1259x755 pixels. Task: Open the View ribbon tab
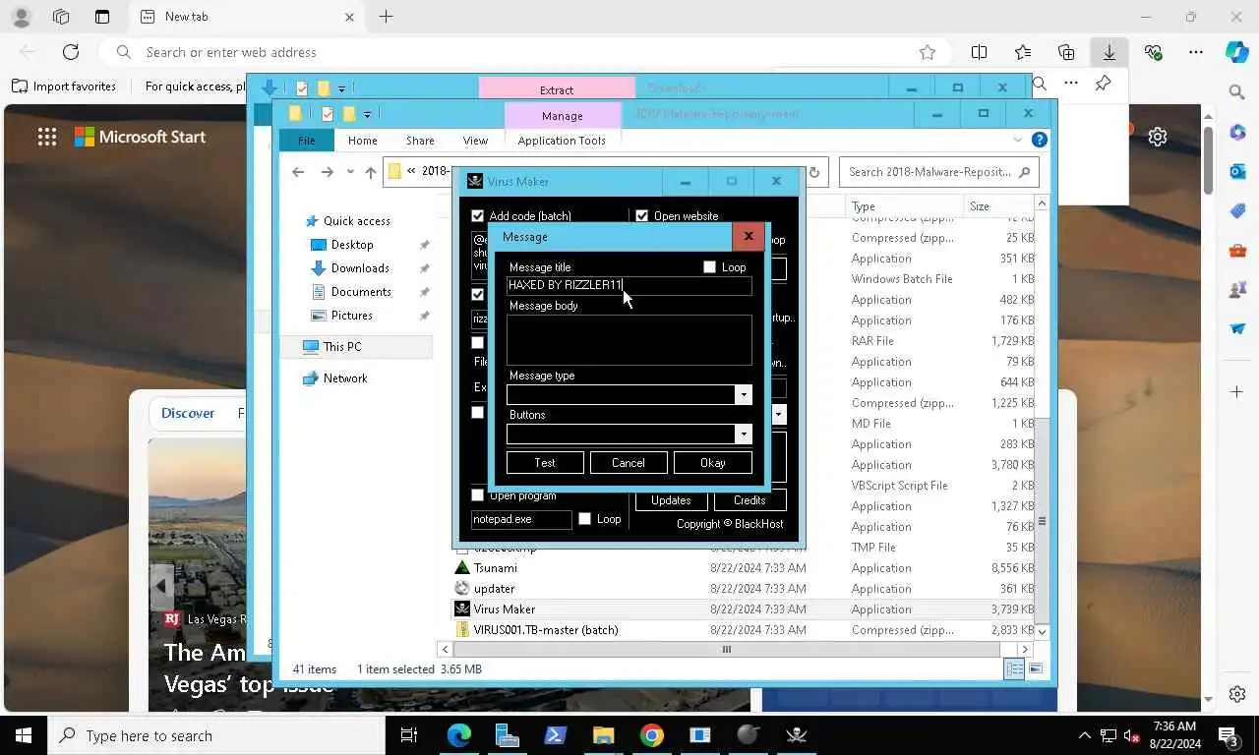(x=475, y=141)
